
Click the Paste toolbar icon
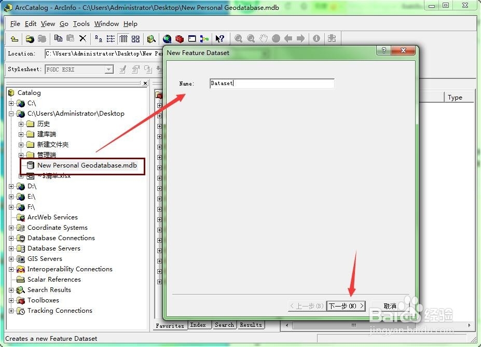pyautogui.click(x=70, y=38)
